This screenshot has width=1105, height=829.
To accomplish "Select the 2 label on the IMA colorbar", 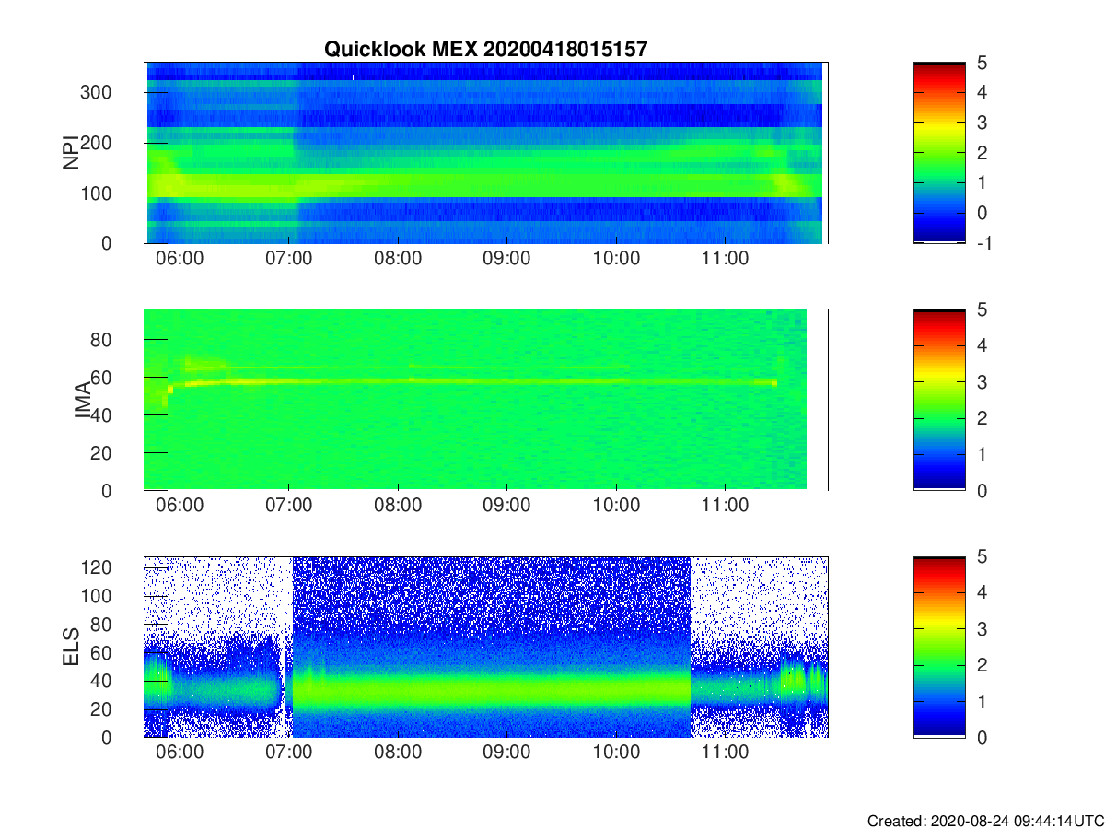I will point(982,418).
